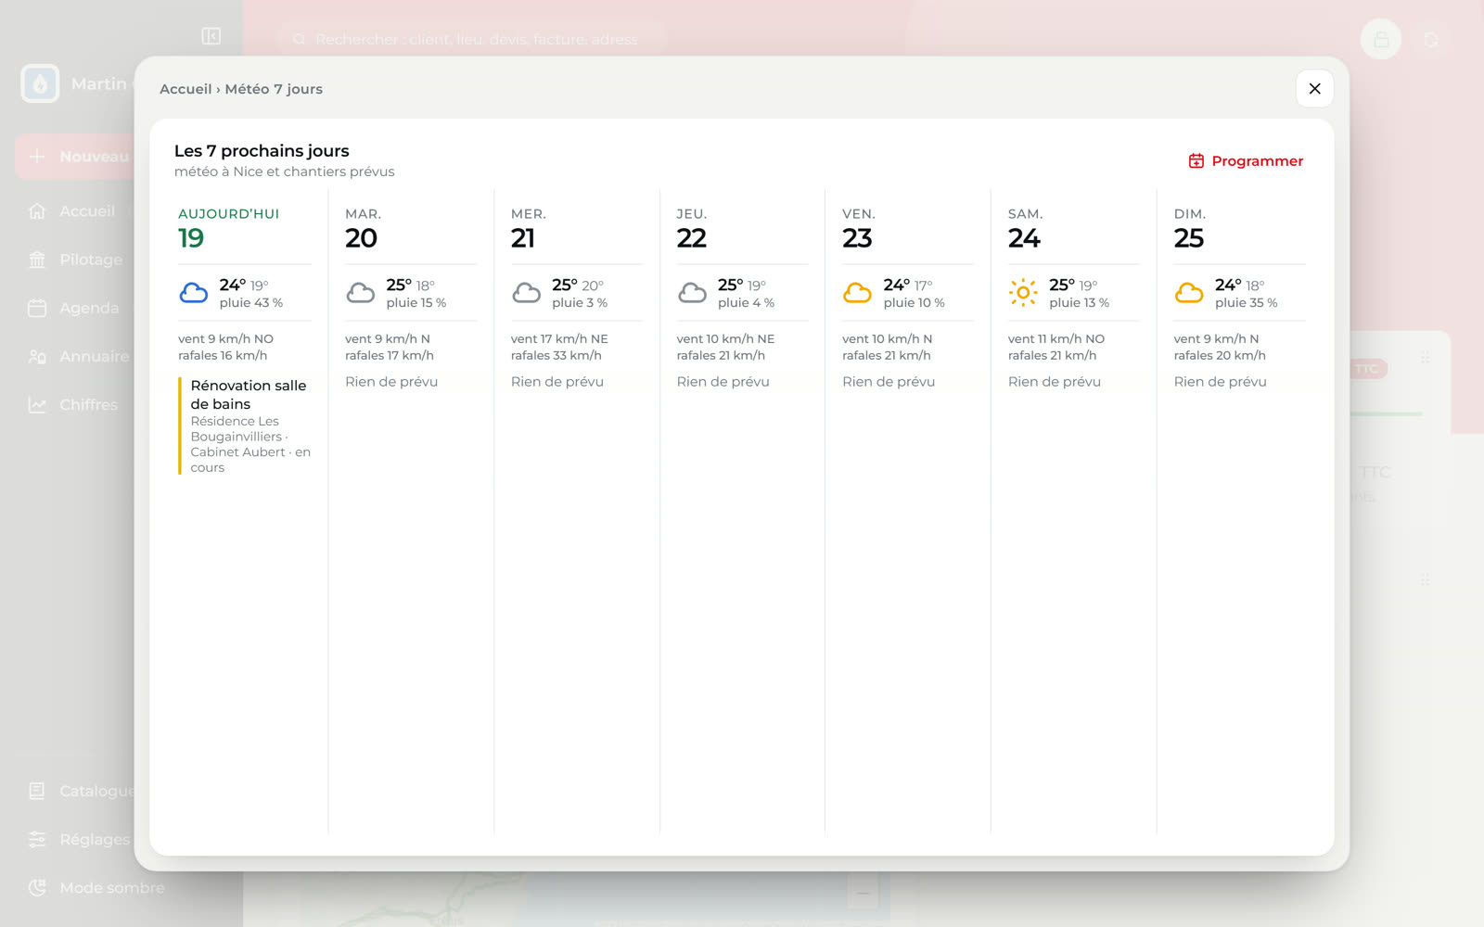Image resolution: width=1484 pixels, height=927 pixels.
Task: Click 'pluie 35 %' on Sunday
Action: click(x=1247, y=303)
